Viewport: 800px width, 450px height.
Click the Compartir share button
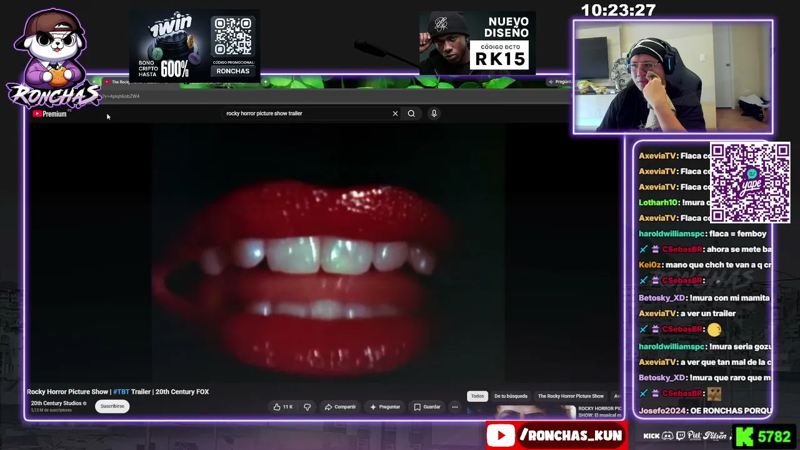[340, 407]
